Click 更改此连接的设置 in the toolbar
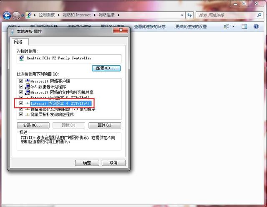The width and height of the screenshot is (267, 207). tap(191, 27)
